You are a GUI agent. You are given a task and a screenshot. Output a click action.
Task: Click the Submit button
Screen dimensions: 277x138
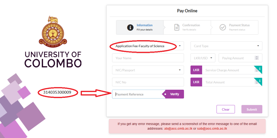252,109
